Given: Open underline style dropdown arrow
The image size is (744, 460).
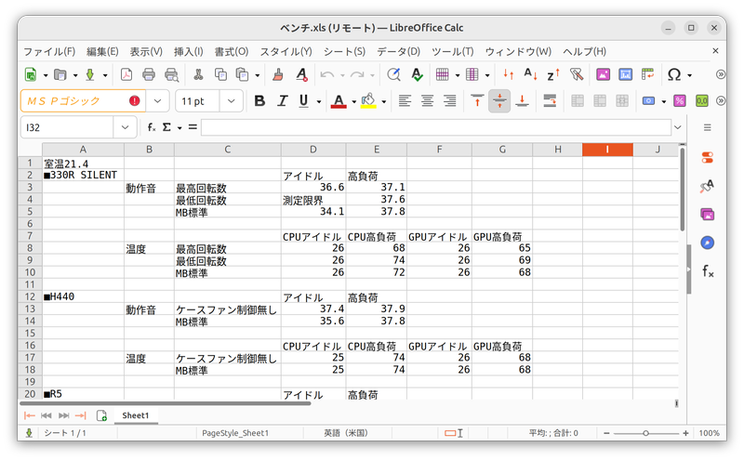Looking at the screenshot, I should 319,101.
